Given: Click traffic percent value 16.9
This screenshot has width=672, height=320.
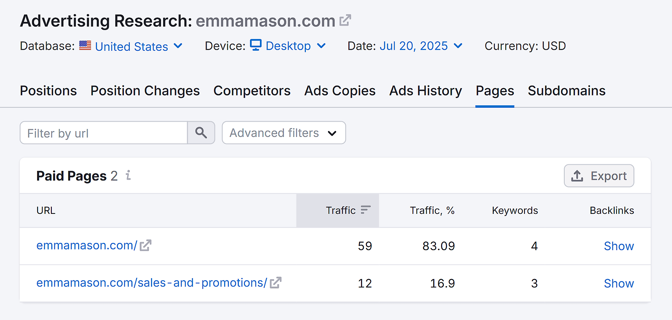Looking at the screenshot, I should [442, 283].
